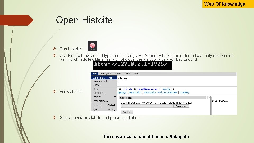Select New record... menu entry
The width and height of the screenshot is (254, 143).
tap(101, 81)
